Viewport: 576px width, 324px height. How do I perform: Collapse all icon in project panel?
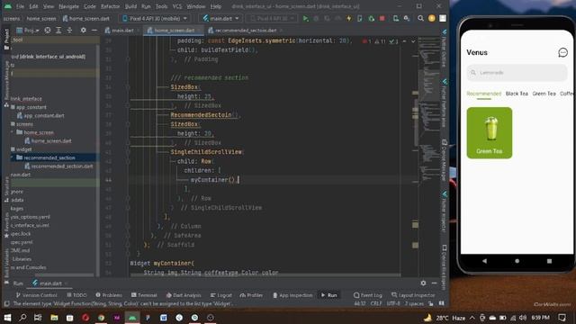pos(69,30)
